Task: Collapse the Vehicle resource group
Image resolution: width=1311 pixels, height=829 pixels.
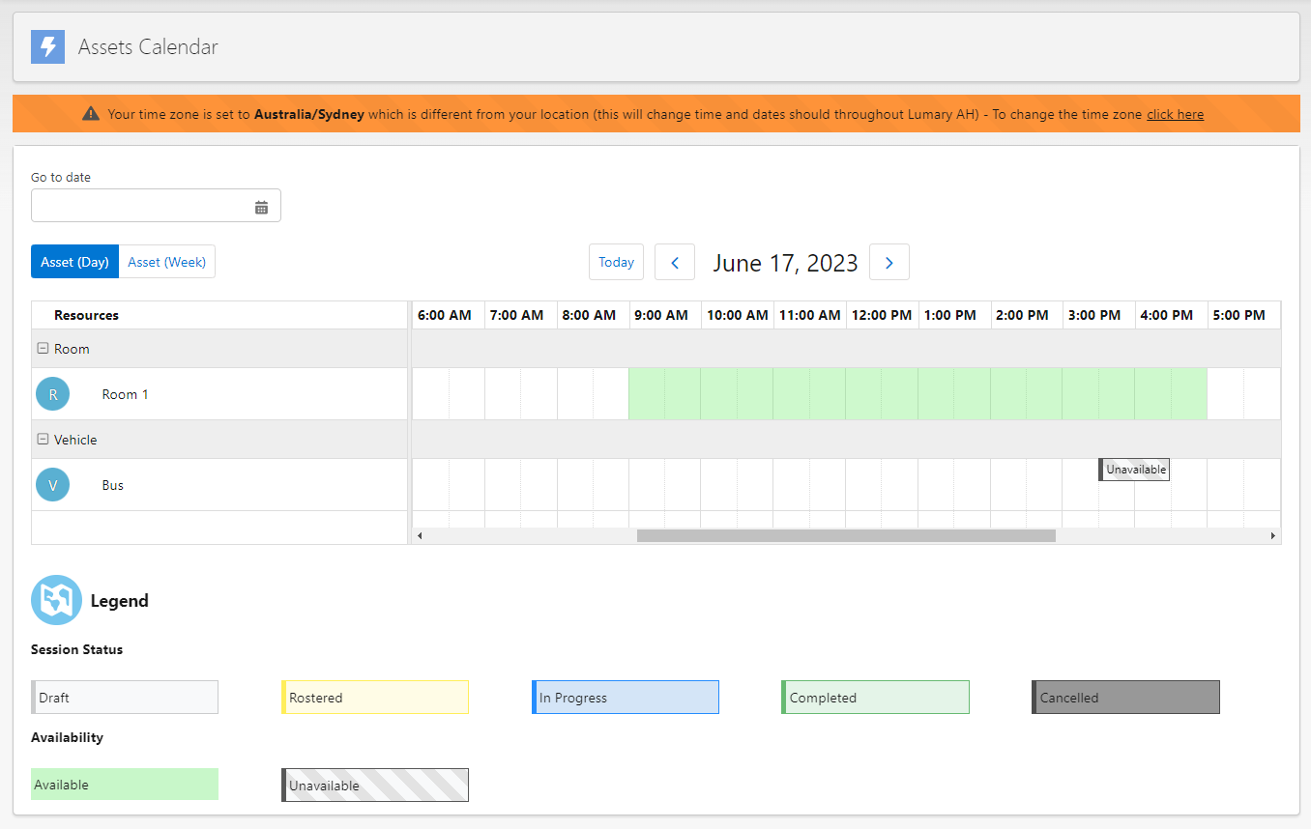Action: point(43,440)
